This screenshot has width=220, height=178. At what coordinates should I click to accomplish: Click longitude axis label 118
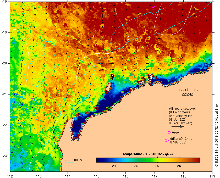pos(183,176)
